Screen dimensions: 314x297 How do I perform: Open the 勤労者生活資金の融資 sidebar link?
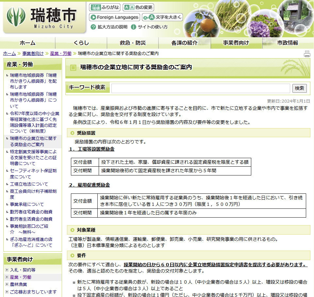tap(31, 219)
